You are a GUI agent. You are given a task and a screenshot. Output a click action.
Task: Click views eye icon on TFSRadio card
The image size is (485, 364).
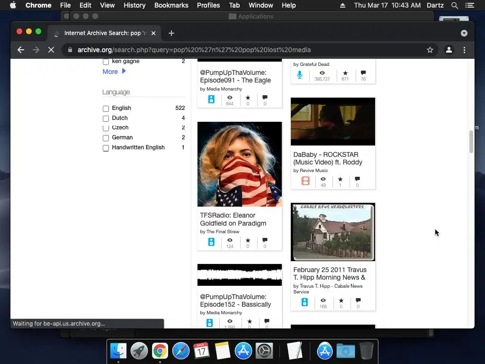coord(230,240)
